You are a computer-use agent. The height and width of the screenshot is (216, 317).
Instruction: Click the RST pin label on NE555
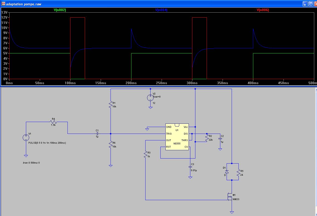[168, 147]
